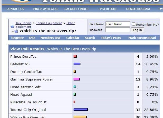Click the Password input field
The image size is (163, 118).
[x=117, y=30]
